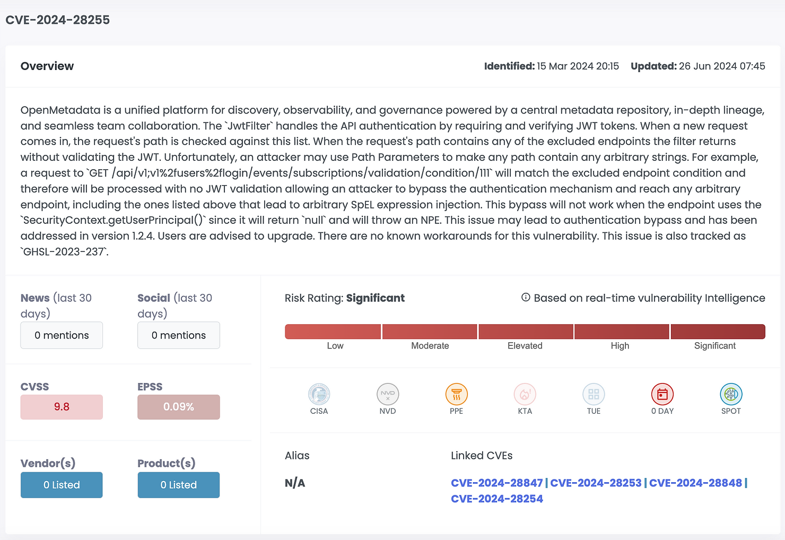Open linked CVE-2024-28253
The height and width of the screenshot is (540, 785).
coord(596,483)
